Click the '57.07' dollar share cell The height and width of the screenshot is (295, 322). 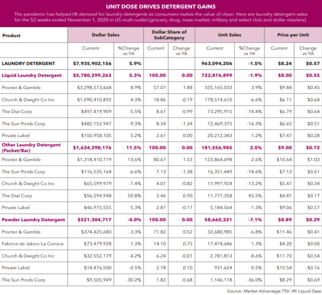(159, 88)
